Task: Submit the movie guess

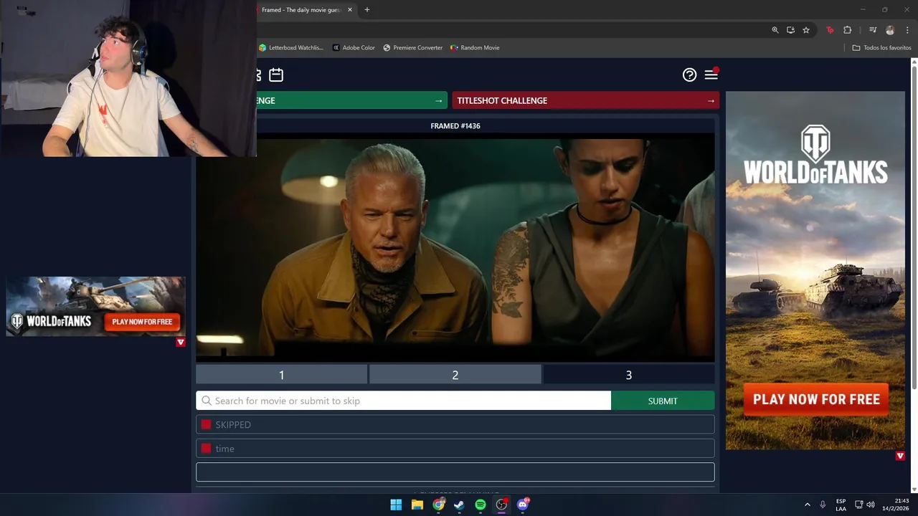Action: (663, 401)
